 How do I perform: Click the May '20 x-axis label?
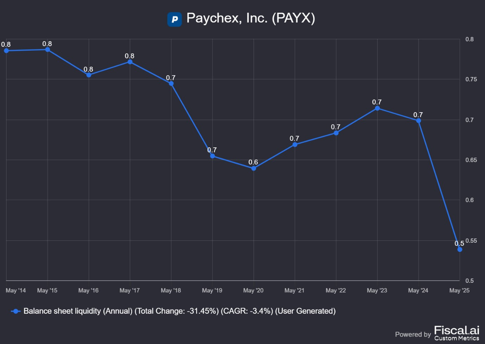pos(253,291)
